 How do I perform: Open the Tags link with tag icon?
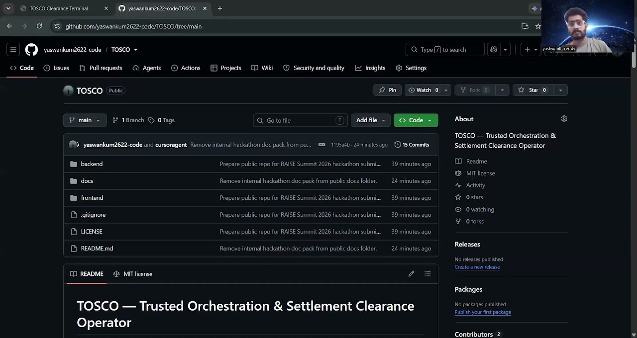coord(161,120)
